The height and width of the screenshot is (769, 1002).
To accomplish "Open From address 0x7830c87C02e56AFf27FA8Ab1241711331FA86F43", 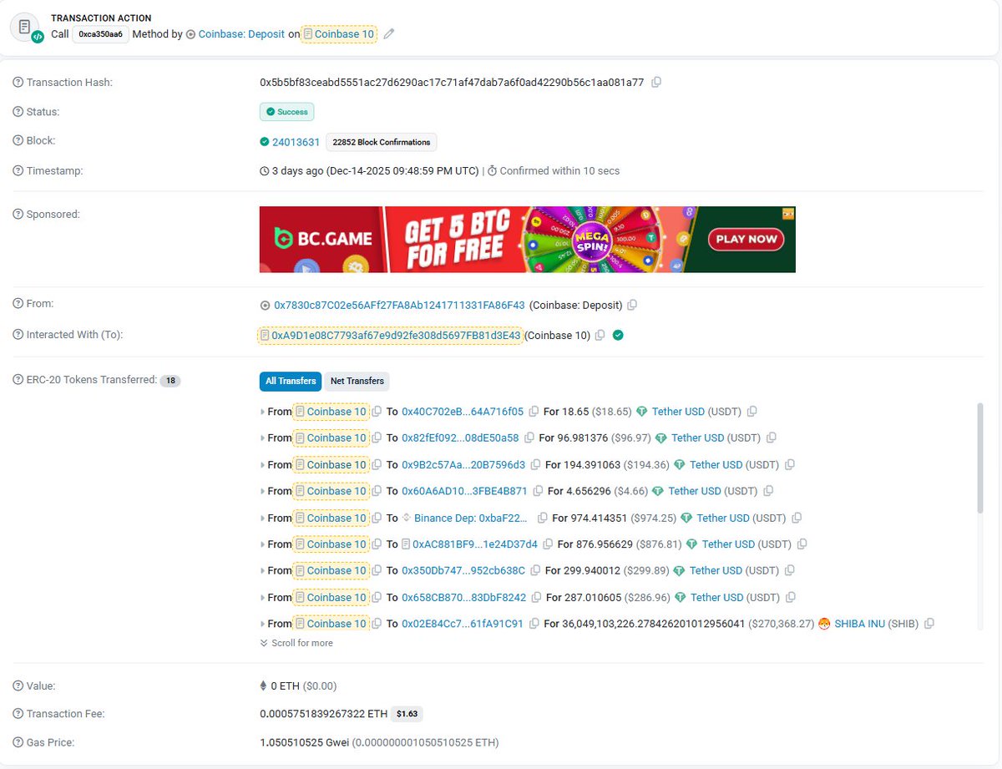I will 399,306.
